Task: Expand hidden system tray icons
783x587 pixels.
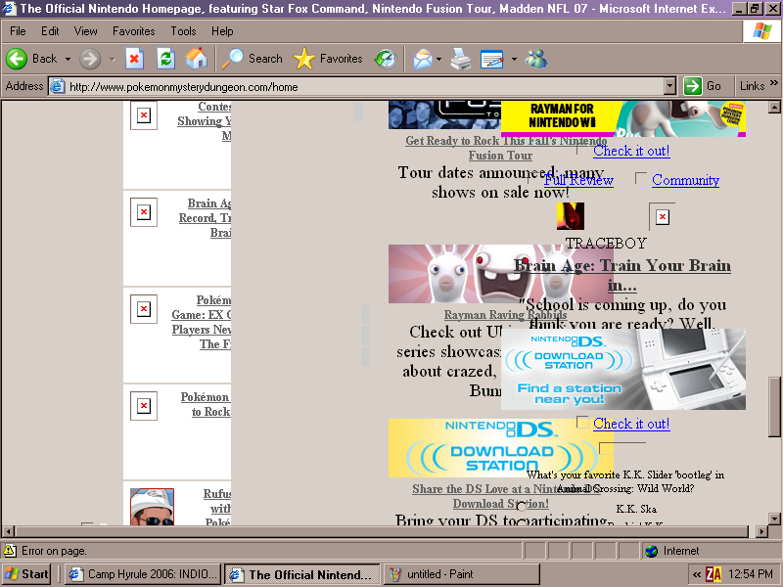Action: pyautogui.click(x=697, y=574)
